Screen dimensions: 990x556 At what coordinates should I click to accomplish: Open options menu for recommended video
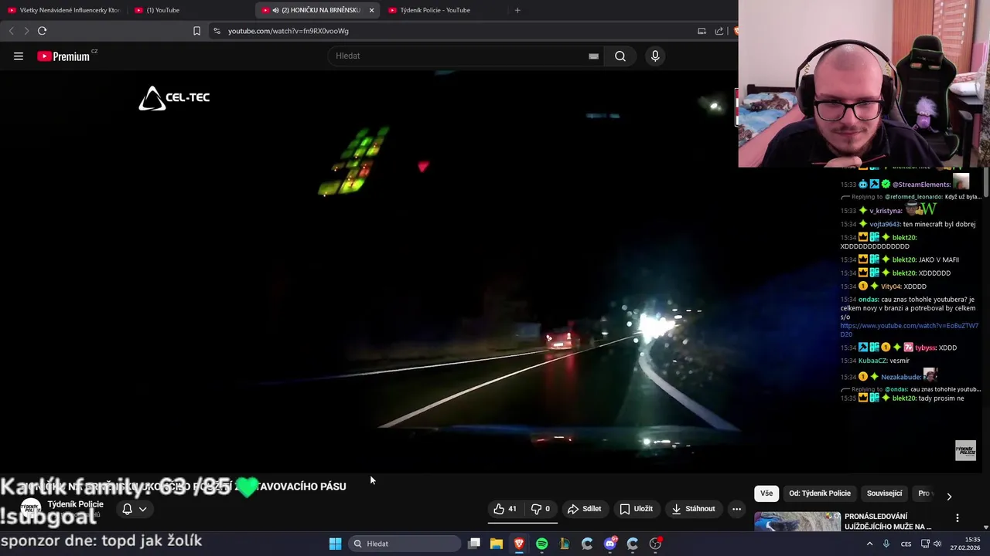(x=957, y=518)
